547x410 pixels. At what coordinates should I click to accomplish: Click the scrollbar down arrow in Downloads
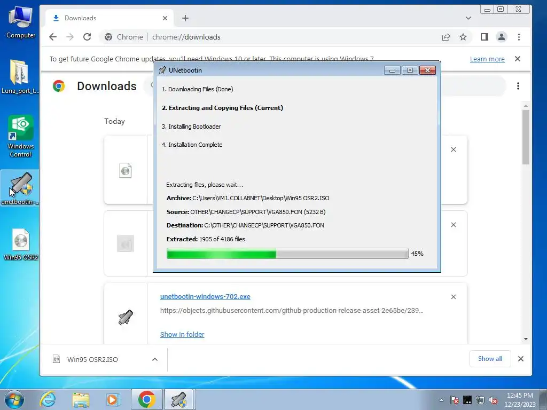point(526,339)
